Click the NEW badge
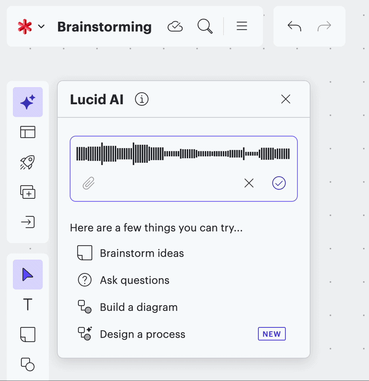The width and height of the screenshot is (369, 381). (x=272, y=334)
